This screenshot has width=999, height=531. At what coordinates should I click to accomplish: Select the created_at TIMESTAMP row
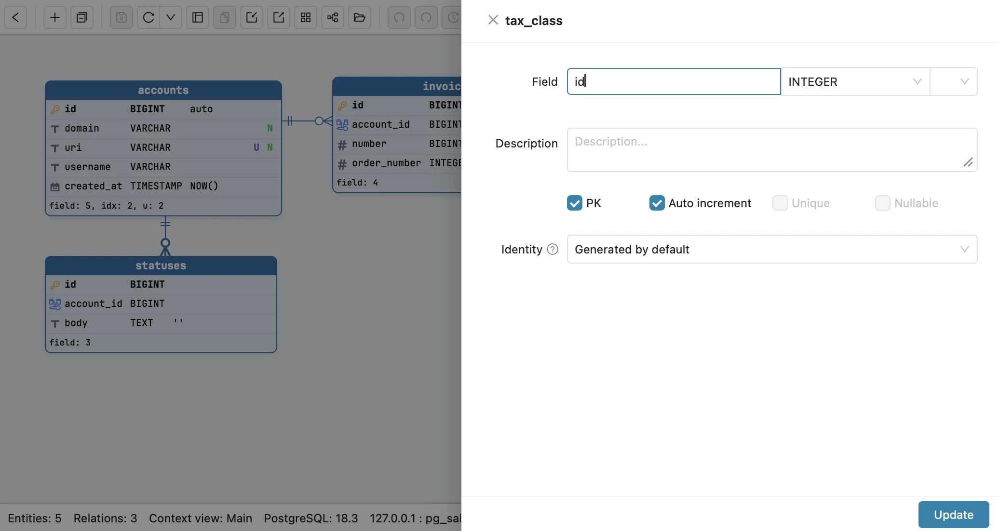coord(163,186)
